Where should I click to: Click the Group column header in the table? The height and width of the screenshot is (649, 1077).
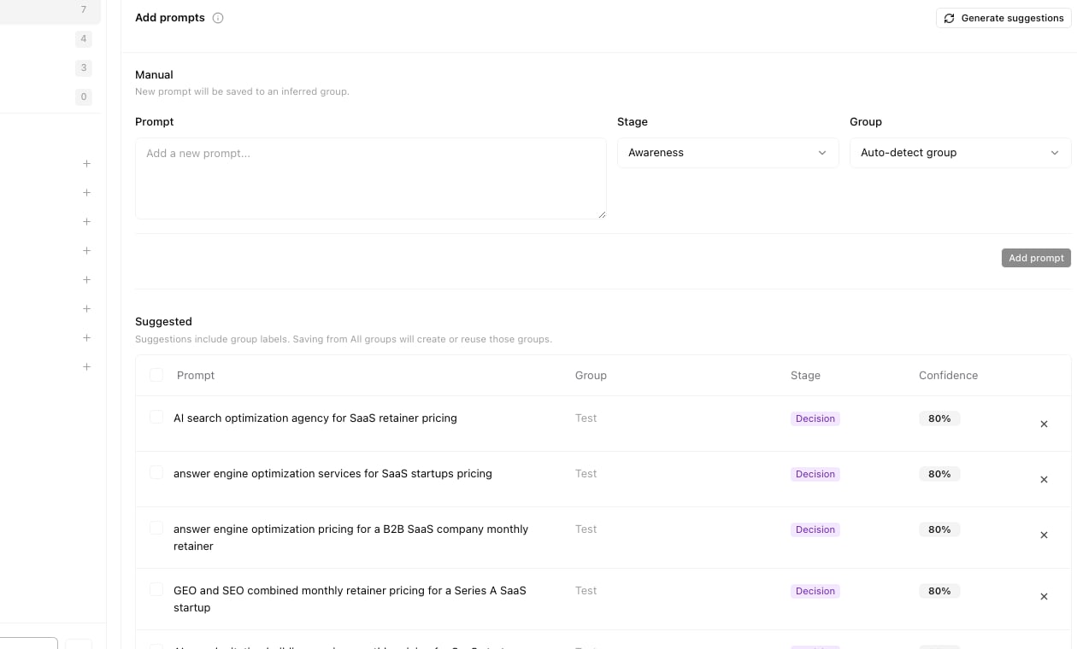click(591, 375)
